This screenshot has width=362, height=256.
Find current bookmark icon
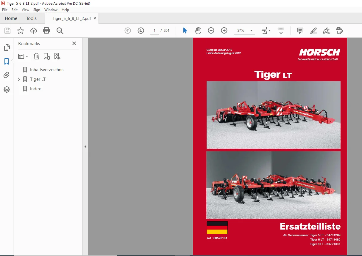[x=57, y=56]
